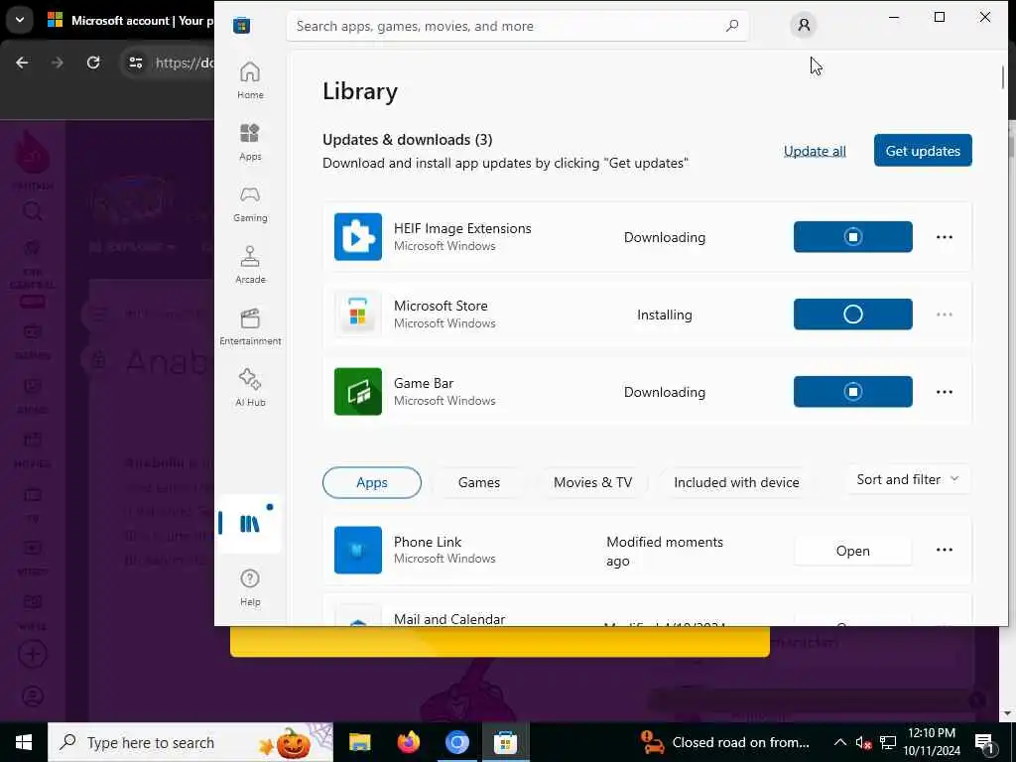
Task: Select the Games filter tab
Action: 479,483
